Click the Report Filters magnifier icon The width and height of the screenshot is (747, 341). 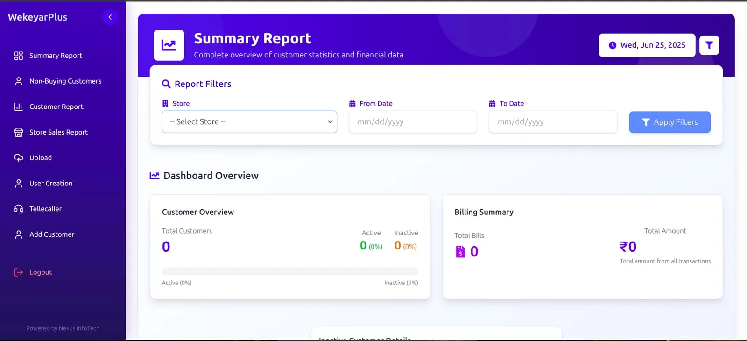166,84
